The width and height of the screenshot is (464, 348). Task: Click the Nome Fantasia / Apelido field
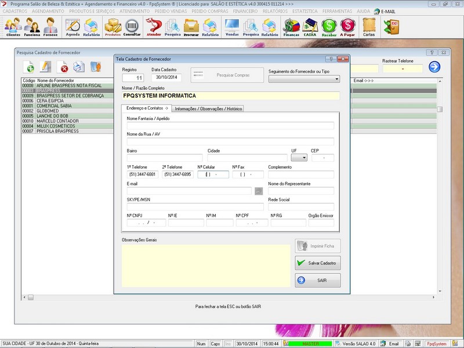coord(230,125)
